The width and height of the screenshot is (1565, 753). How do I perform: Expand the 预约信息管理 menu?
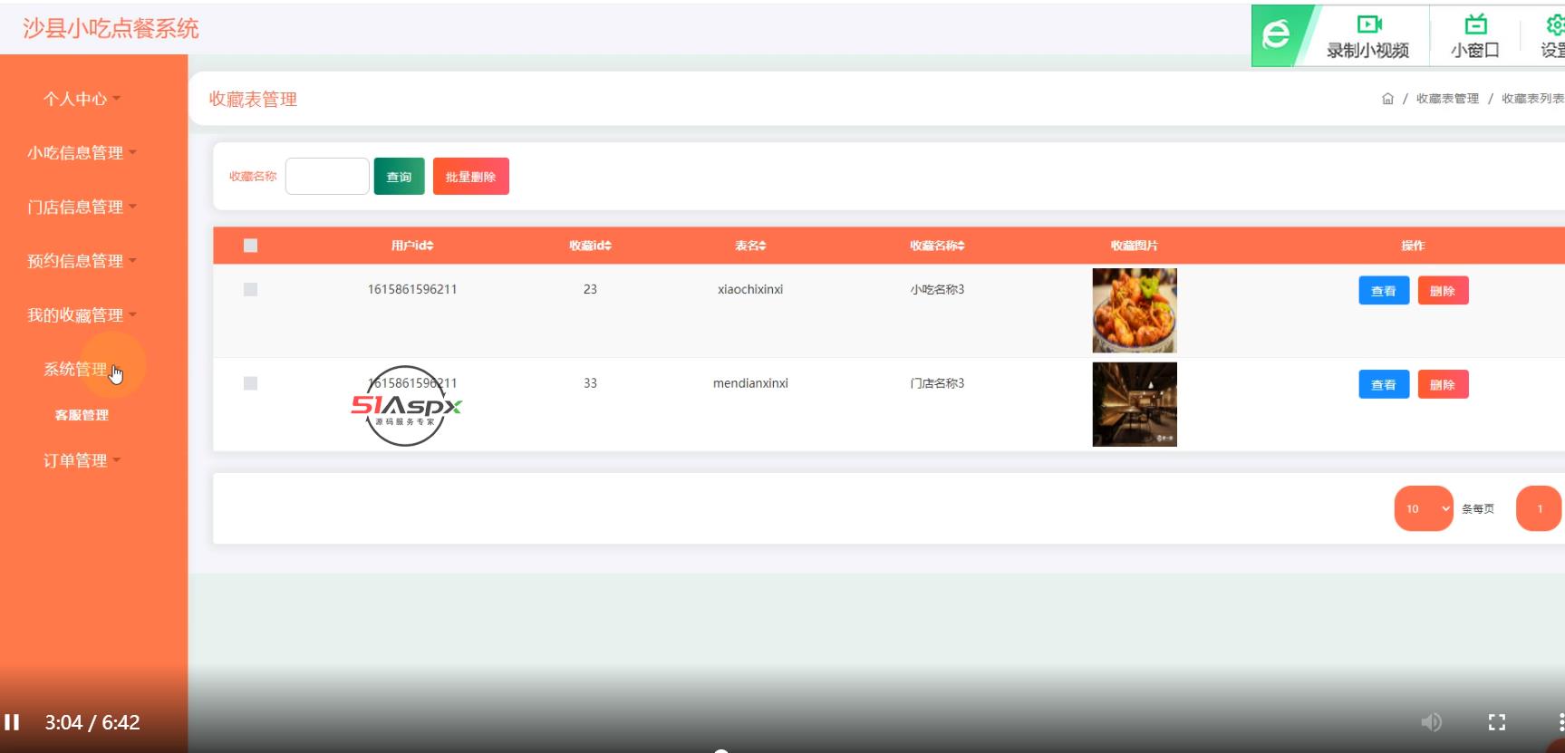[82, 261]
